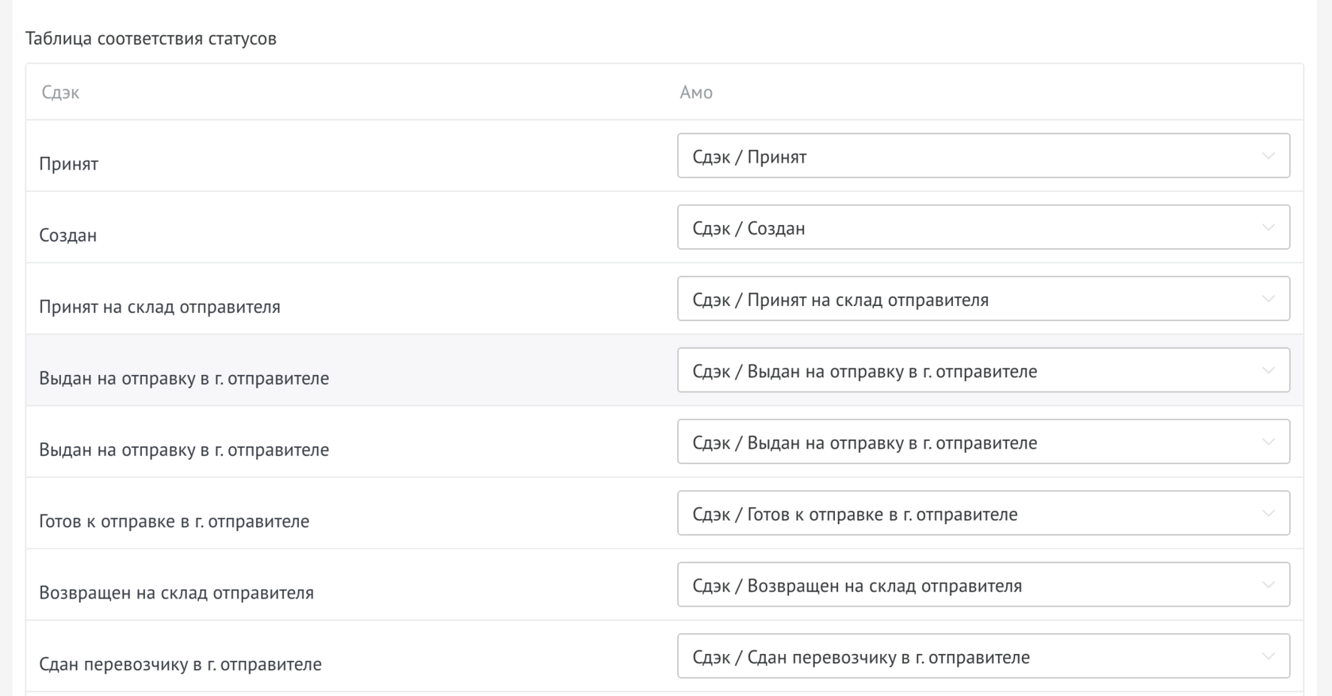Click chevron in highlighted 'Выдан на отправку' row
The width and height of the screenshot is (1332, 696).
pyautogui.click(x=1267, y=370)
